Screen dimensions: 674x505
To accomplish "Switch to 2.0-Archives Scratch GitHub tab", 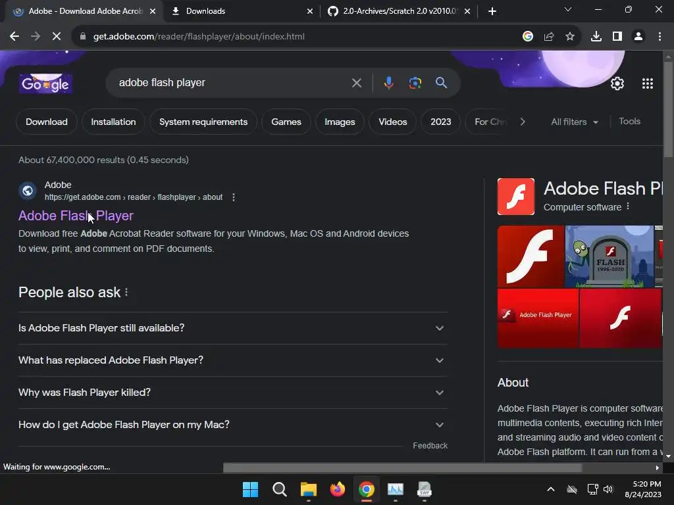I will point(399,11).
